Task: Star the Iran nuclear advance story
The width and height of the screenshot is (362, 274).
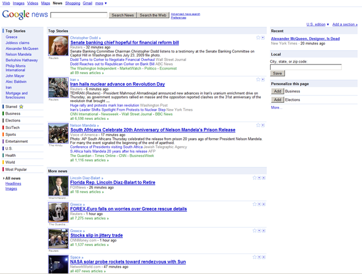Action: point(258,79)
